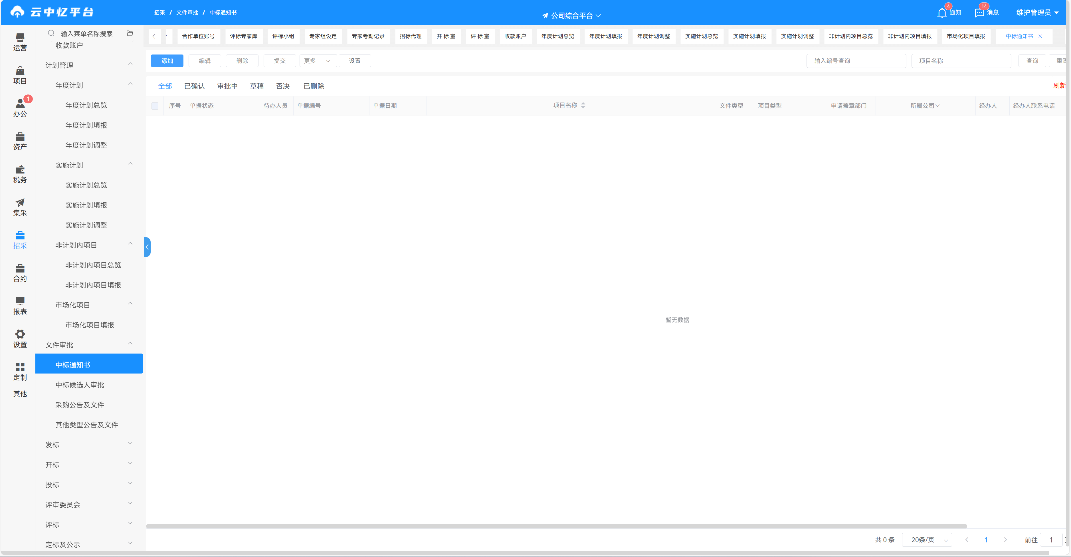The image size is (1071, 557).
Task: Click the folder icon beside menu search
Action: [x=130, y=33]
